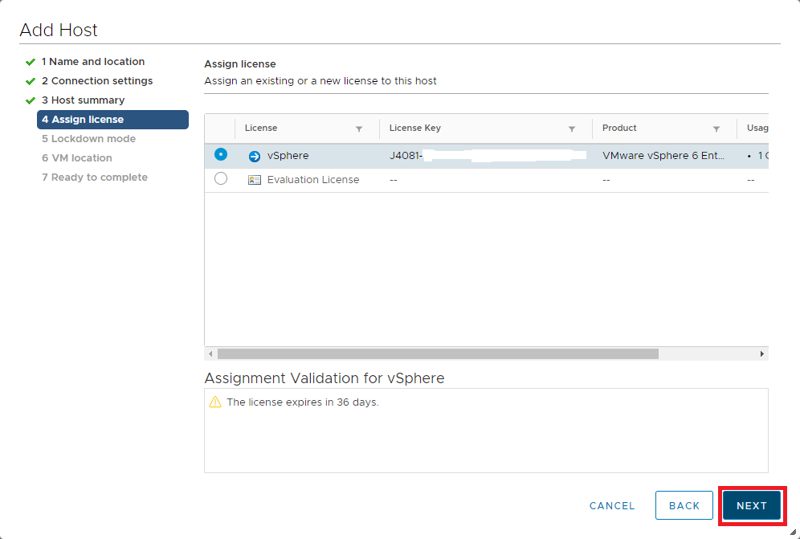
Task: Click the Evaluation License card icon
Action: [255, 180]
